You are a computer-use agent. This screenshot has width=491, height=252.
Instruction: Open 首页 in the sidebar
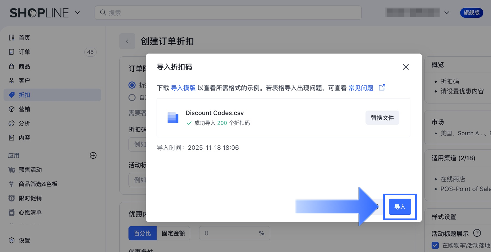pyautogui.click(x=52, y=38)
